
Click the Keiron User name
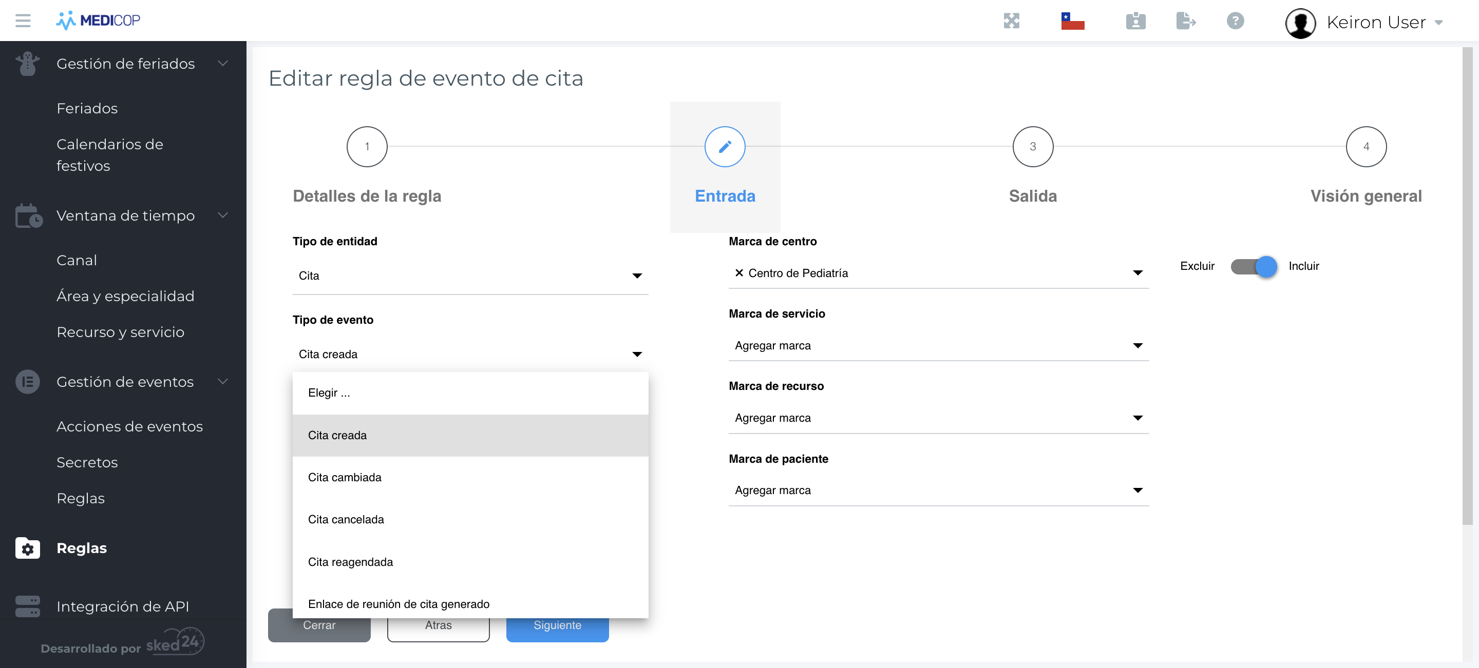[1376, 23]
